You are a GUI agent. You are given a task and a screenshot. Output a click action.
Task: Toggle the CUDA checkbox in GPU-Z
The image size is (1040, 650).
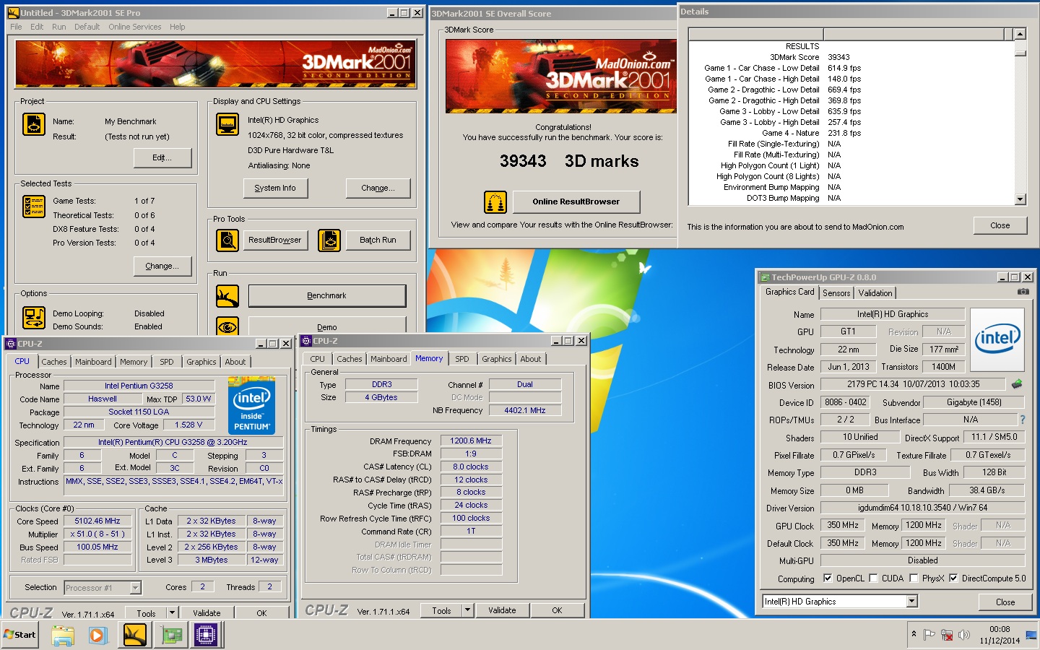coord(873,578)
